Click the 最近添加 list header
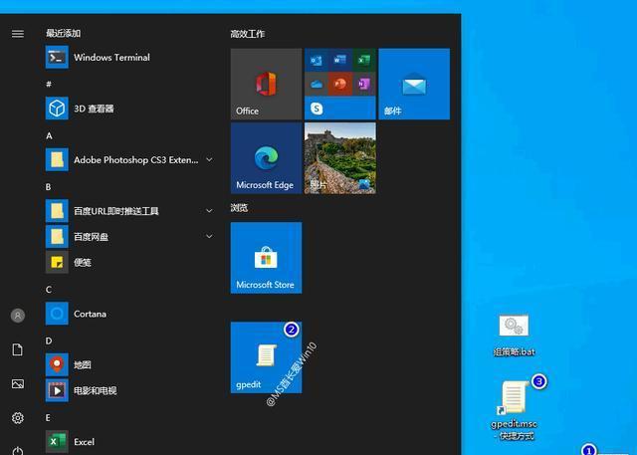The width and height of the screenshot is (637, 455). pos(63,33)
